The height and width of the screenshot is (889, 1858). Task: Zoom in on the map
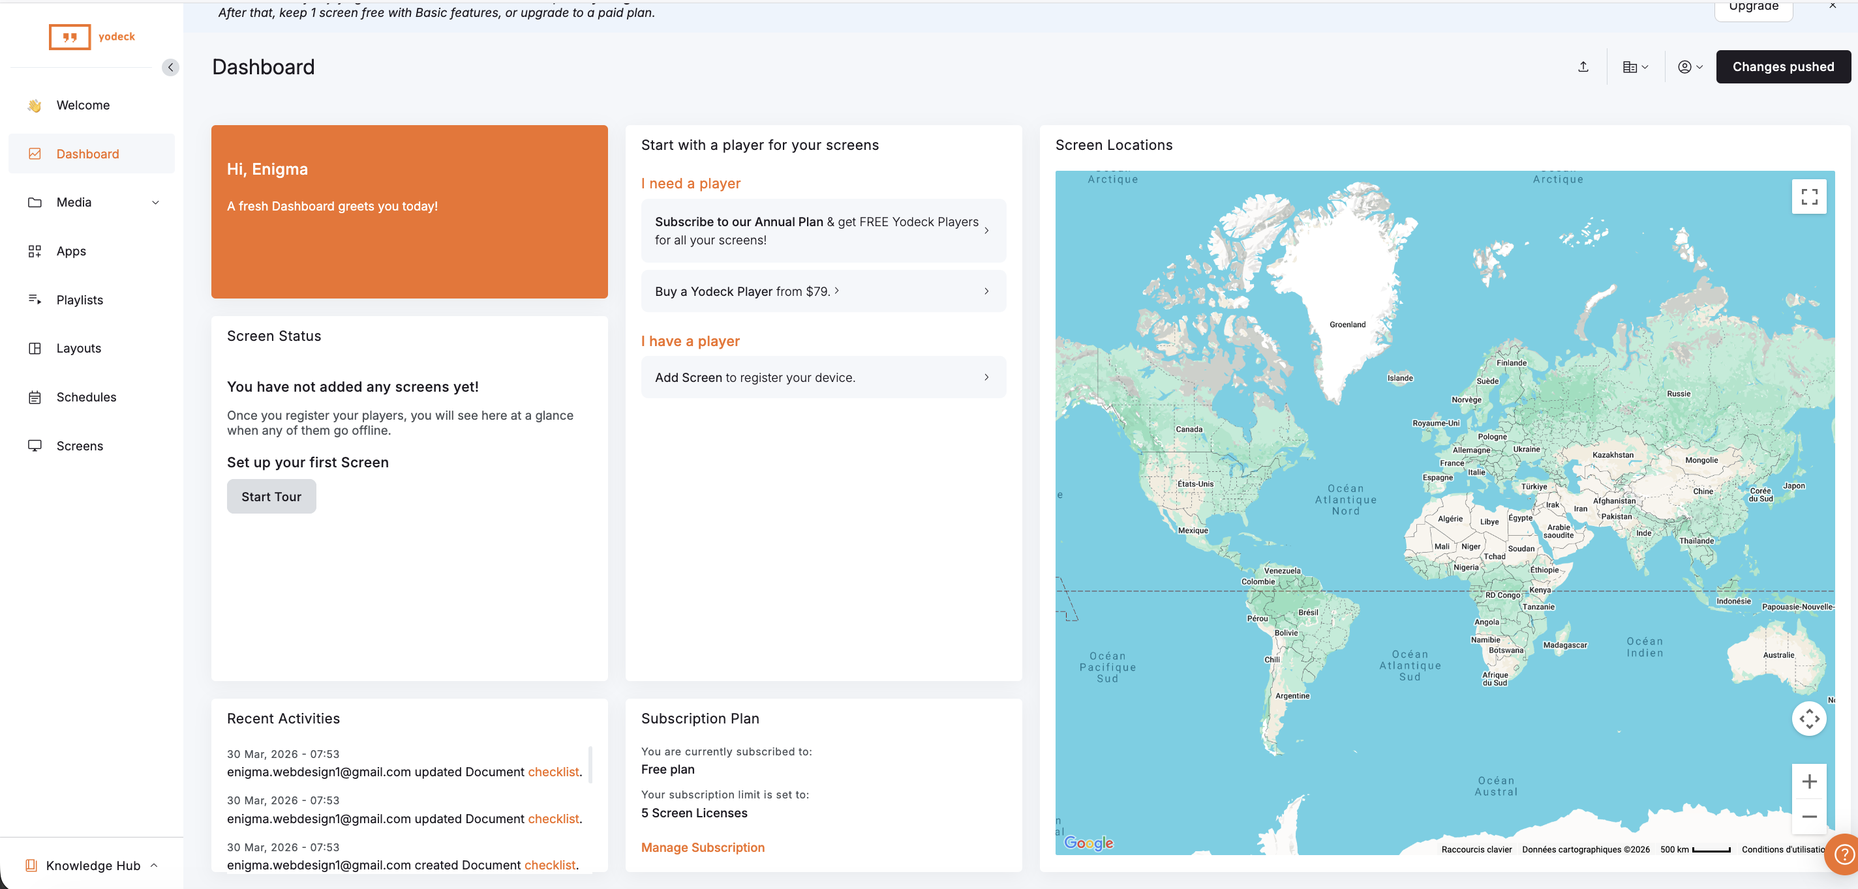[1808, 781]
